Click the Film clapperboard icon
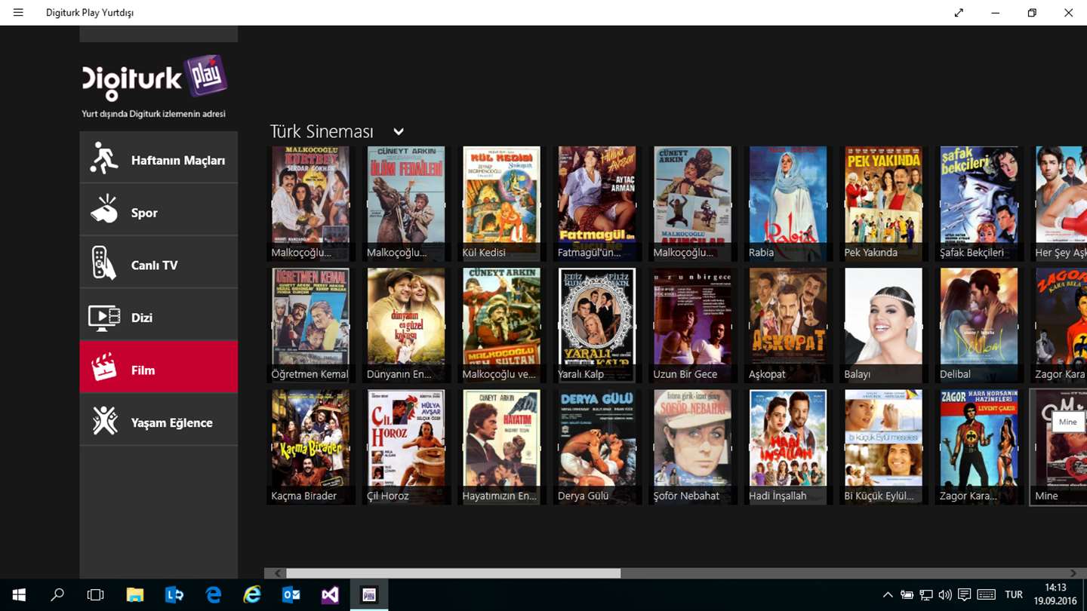 tap(104, 368)
